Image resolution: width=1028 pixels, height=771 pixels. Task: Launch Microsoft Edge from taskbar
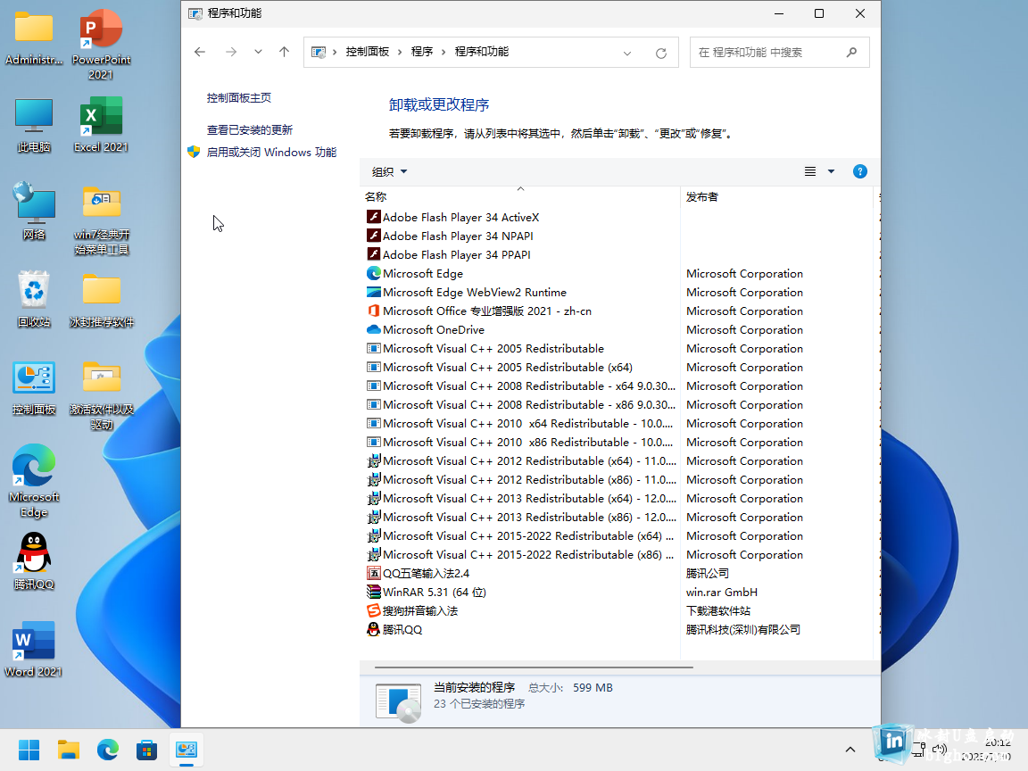click(107, 750)
